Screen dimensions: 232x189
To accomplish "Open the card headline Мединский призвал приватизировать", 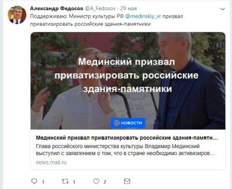I will pyautogui.click(x=127, y=138).
